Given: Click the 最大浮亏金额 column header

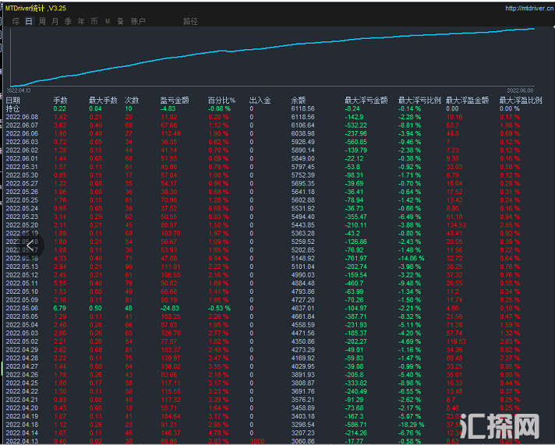Looking at the screenshot, I should [366, 101].
